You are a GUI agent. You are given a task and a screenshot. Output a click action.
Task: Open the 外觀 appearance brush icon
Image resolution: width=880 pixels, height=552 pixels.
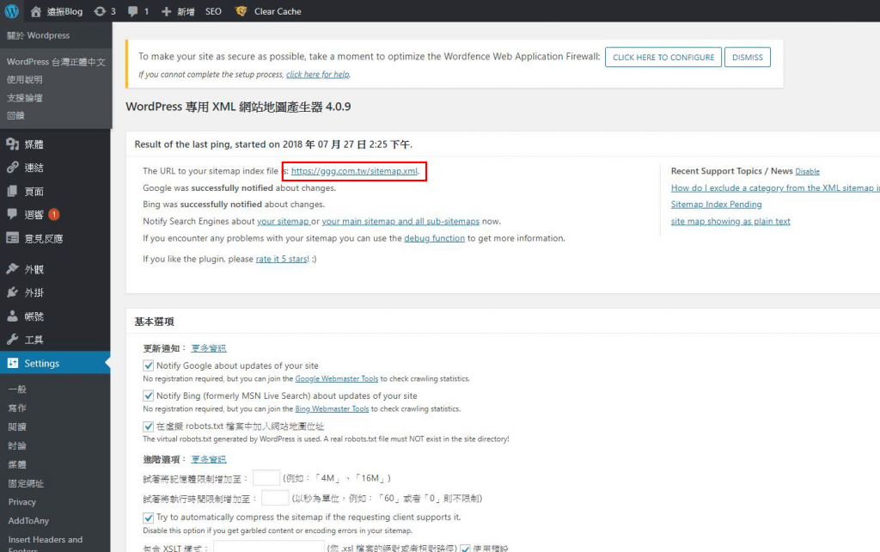pos(12,269)
